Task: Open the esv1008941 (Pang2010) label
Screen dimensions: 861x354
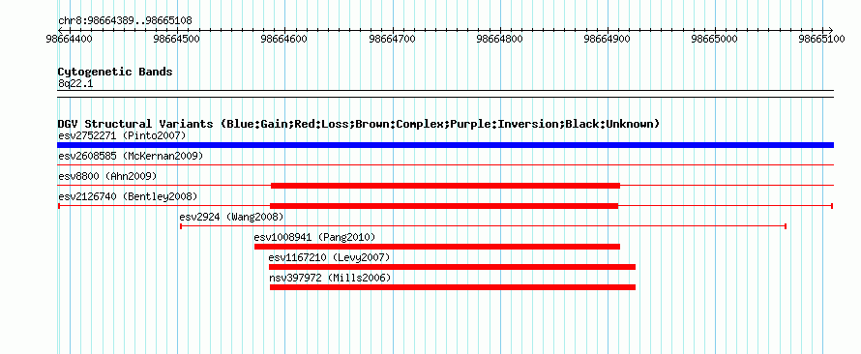Action: (x=314, y=237)
